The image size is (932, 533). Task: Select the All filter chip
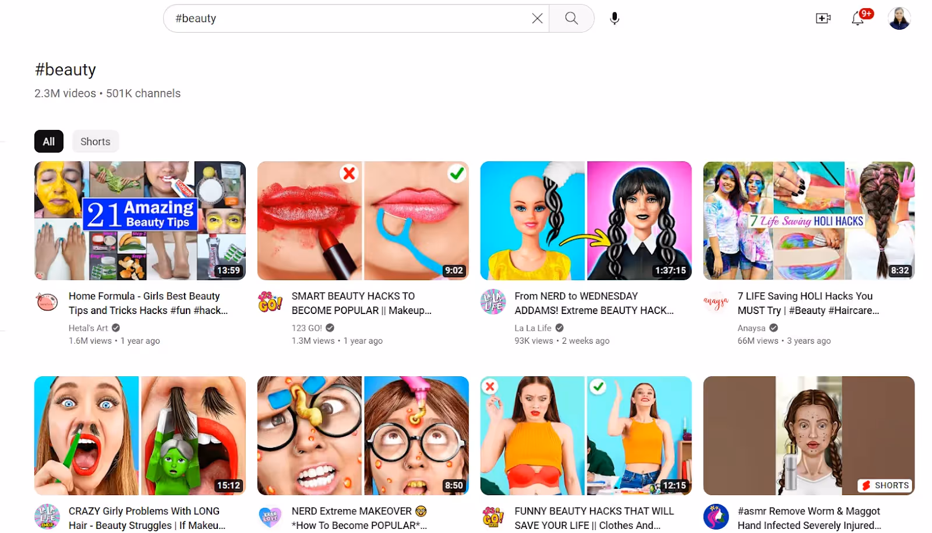49,142
